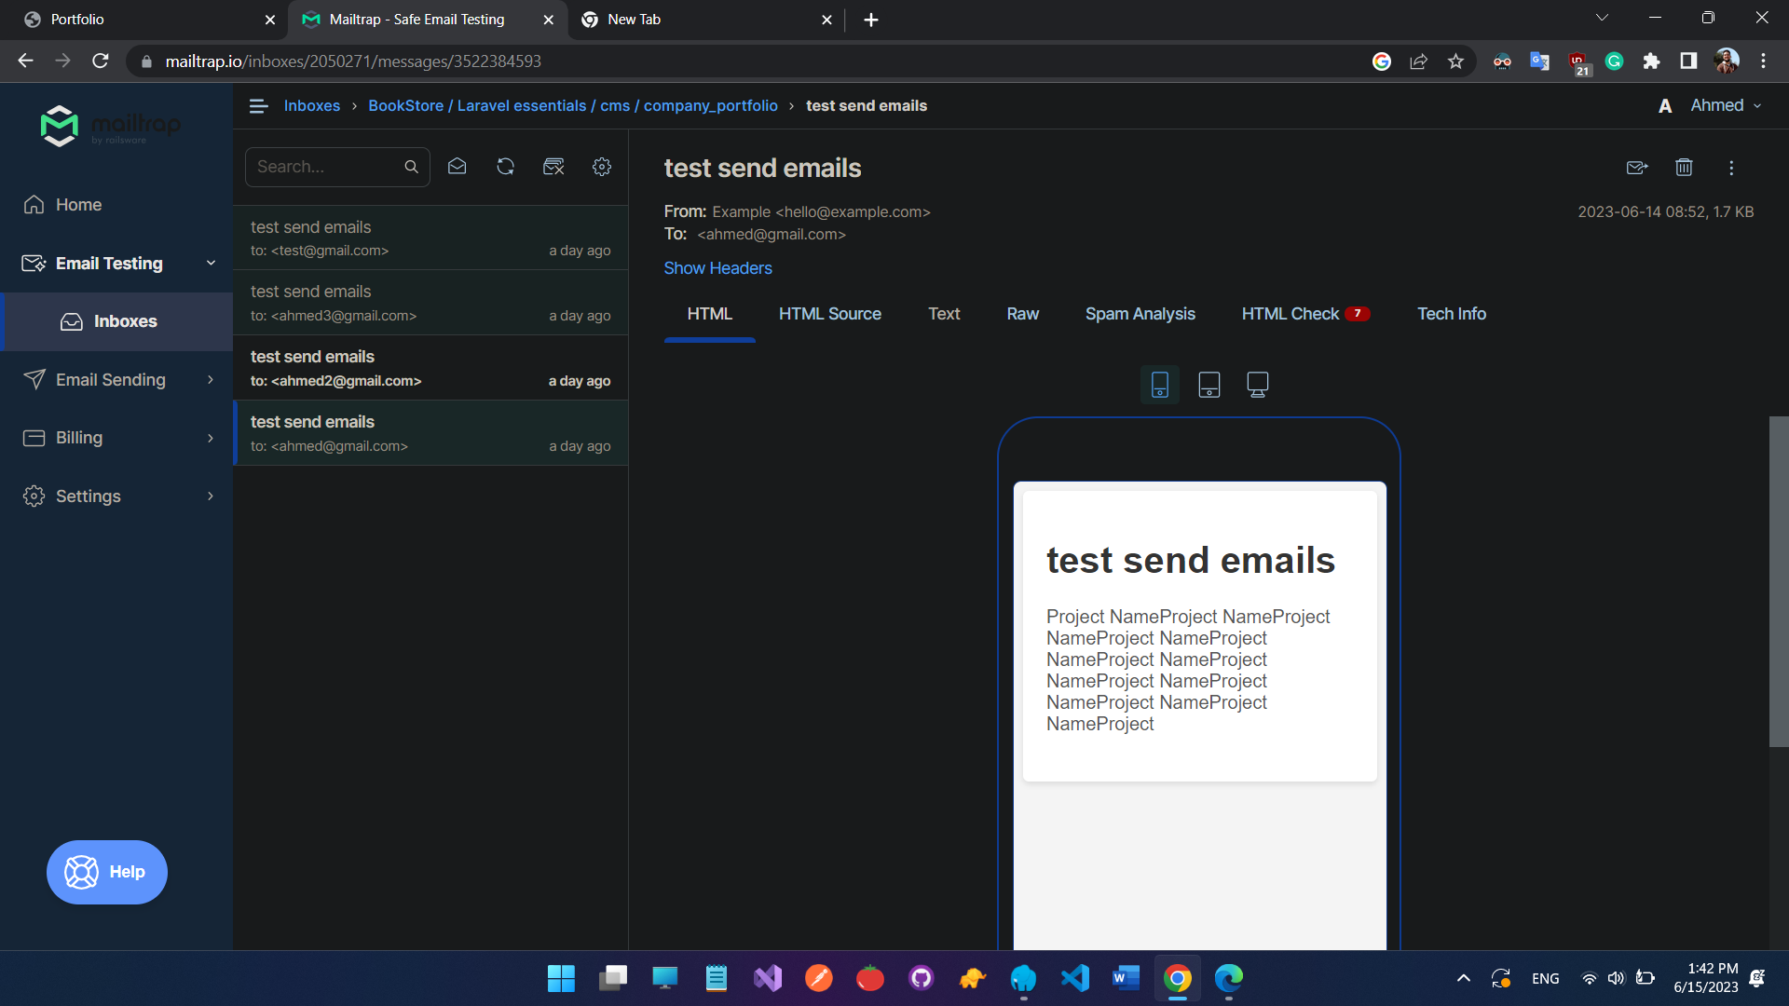Screen dimensions: 1789x1006
Task: Click the Search messages input field
Action: click(x=326, y=167)
